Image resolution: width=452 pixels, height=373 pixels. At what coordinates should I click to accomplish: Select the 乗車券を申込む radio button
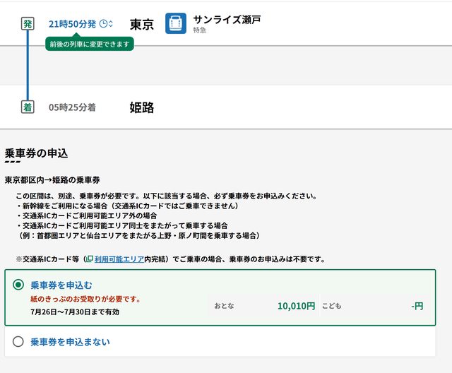click(18, 285)
